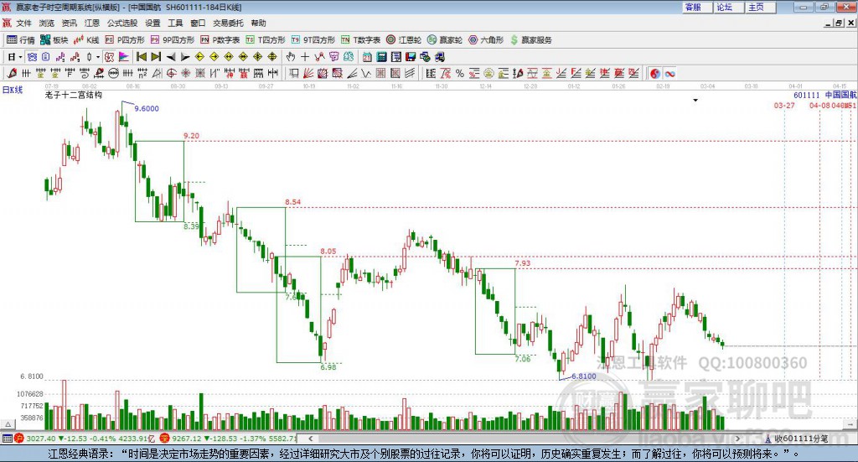Open the 资讯 menu
Viewport: 858px width, 462px height.
(69, 23)
